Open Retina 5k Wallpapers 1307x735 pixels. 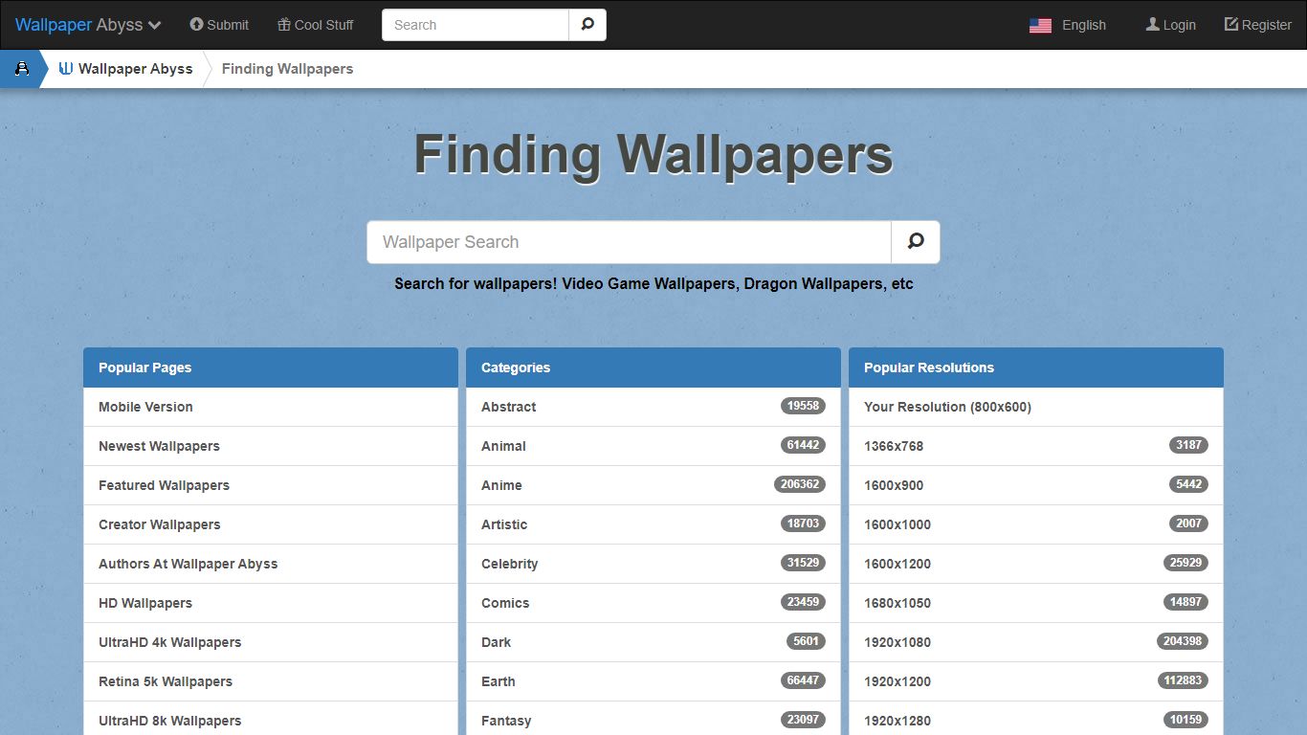[271, 681]
